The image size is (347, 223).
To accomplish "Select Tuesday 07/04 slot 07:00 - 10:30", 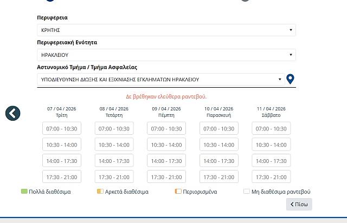I will 62,129.
